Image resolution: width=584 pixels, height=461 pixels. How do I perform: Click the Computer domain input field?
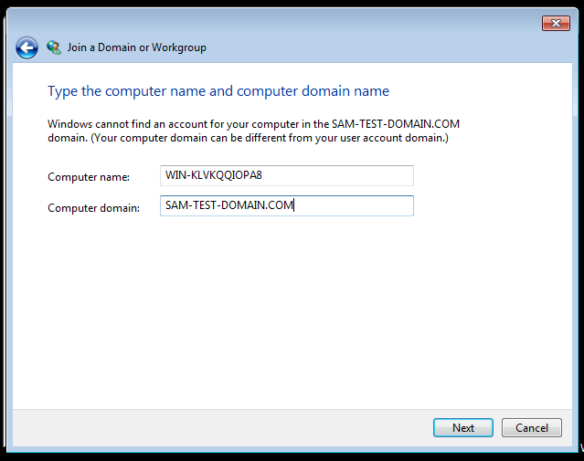[287, 205]
